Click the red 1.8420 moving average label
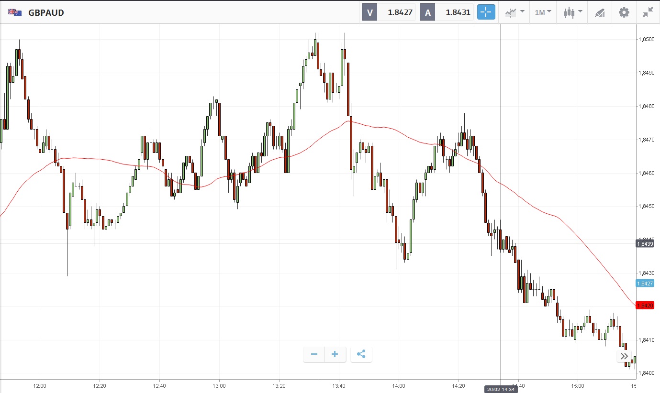Screen dimensions: 660x393 (x=645, y=306)
